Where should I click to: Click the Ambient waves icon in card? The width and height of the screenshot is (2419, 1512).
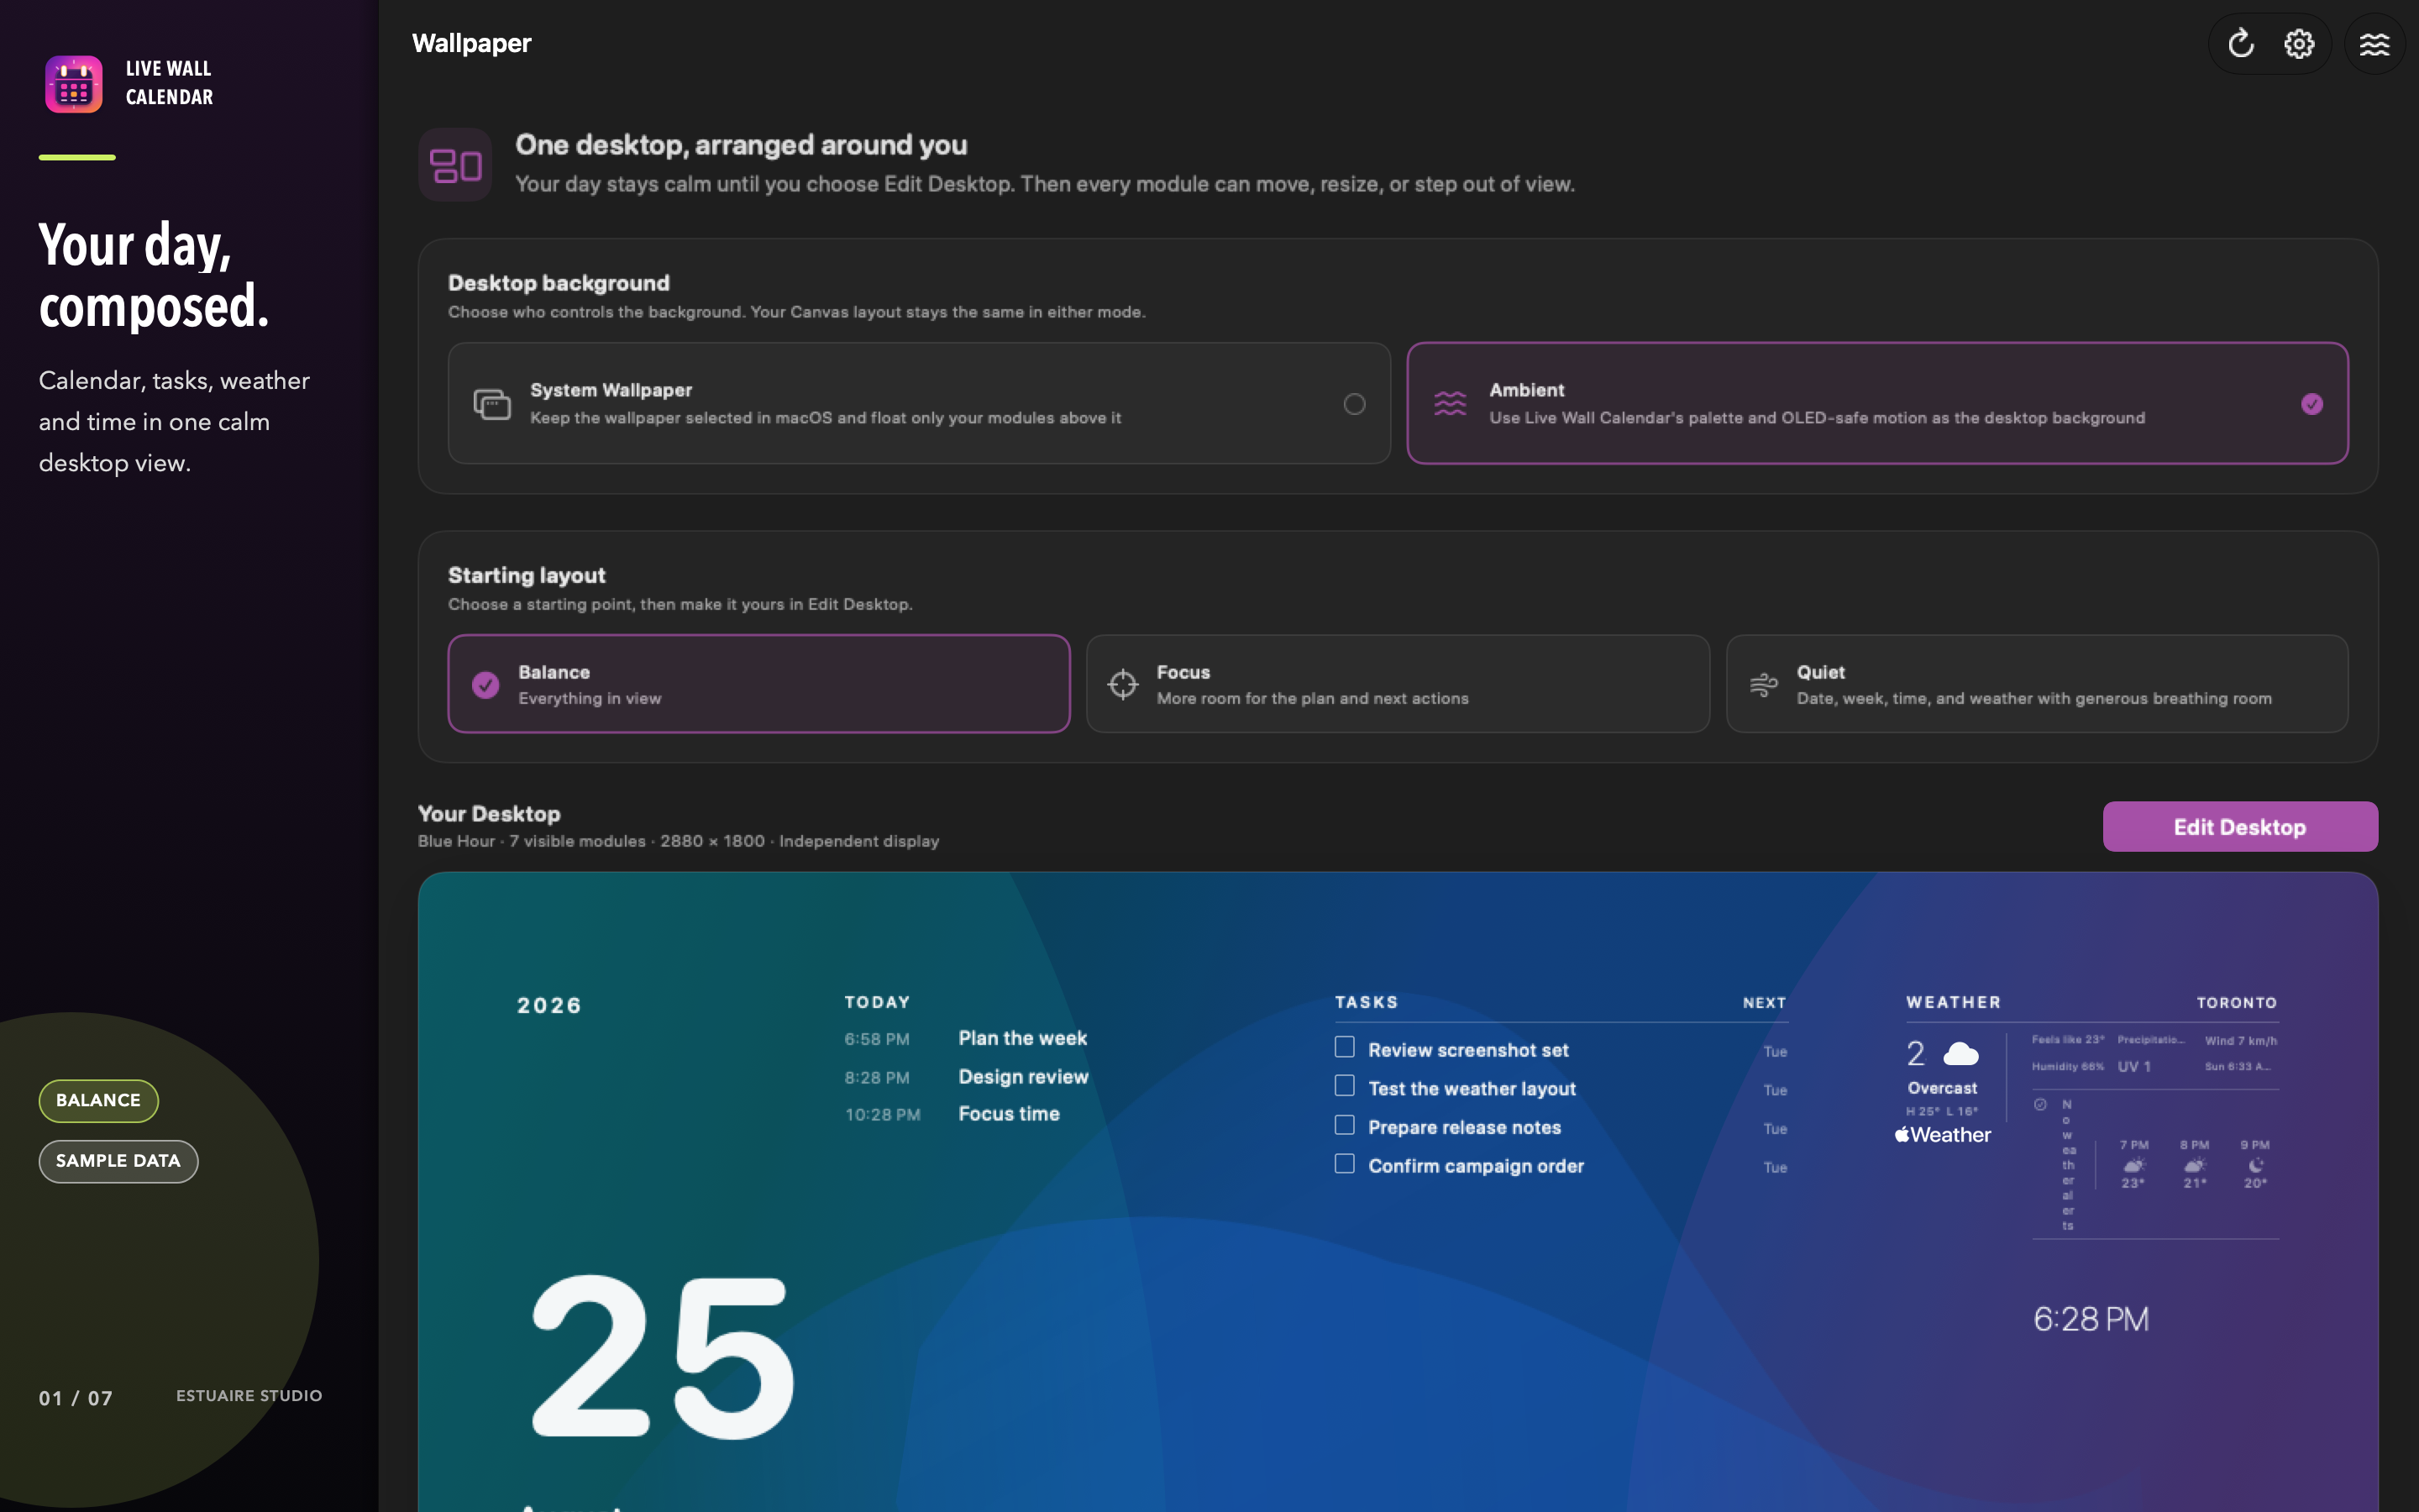click(x=1451, y=404)
